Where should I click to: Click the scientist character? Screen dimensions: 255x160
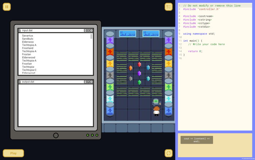[x=156, y=111]
